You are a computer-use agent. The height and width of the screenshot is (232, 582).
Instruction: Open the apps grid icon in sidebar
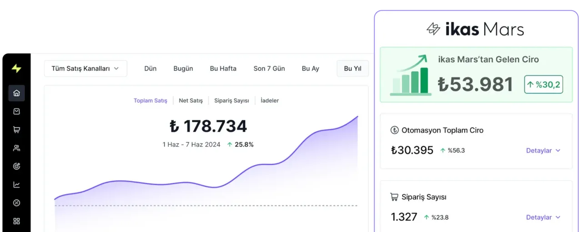[16, 221]
